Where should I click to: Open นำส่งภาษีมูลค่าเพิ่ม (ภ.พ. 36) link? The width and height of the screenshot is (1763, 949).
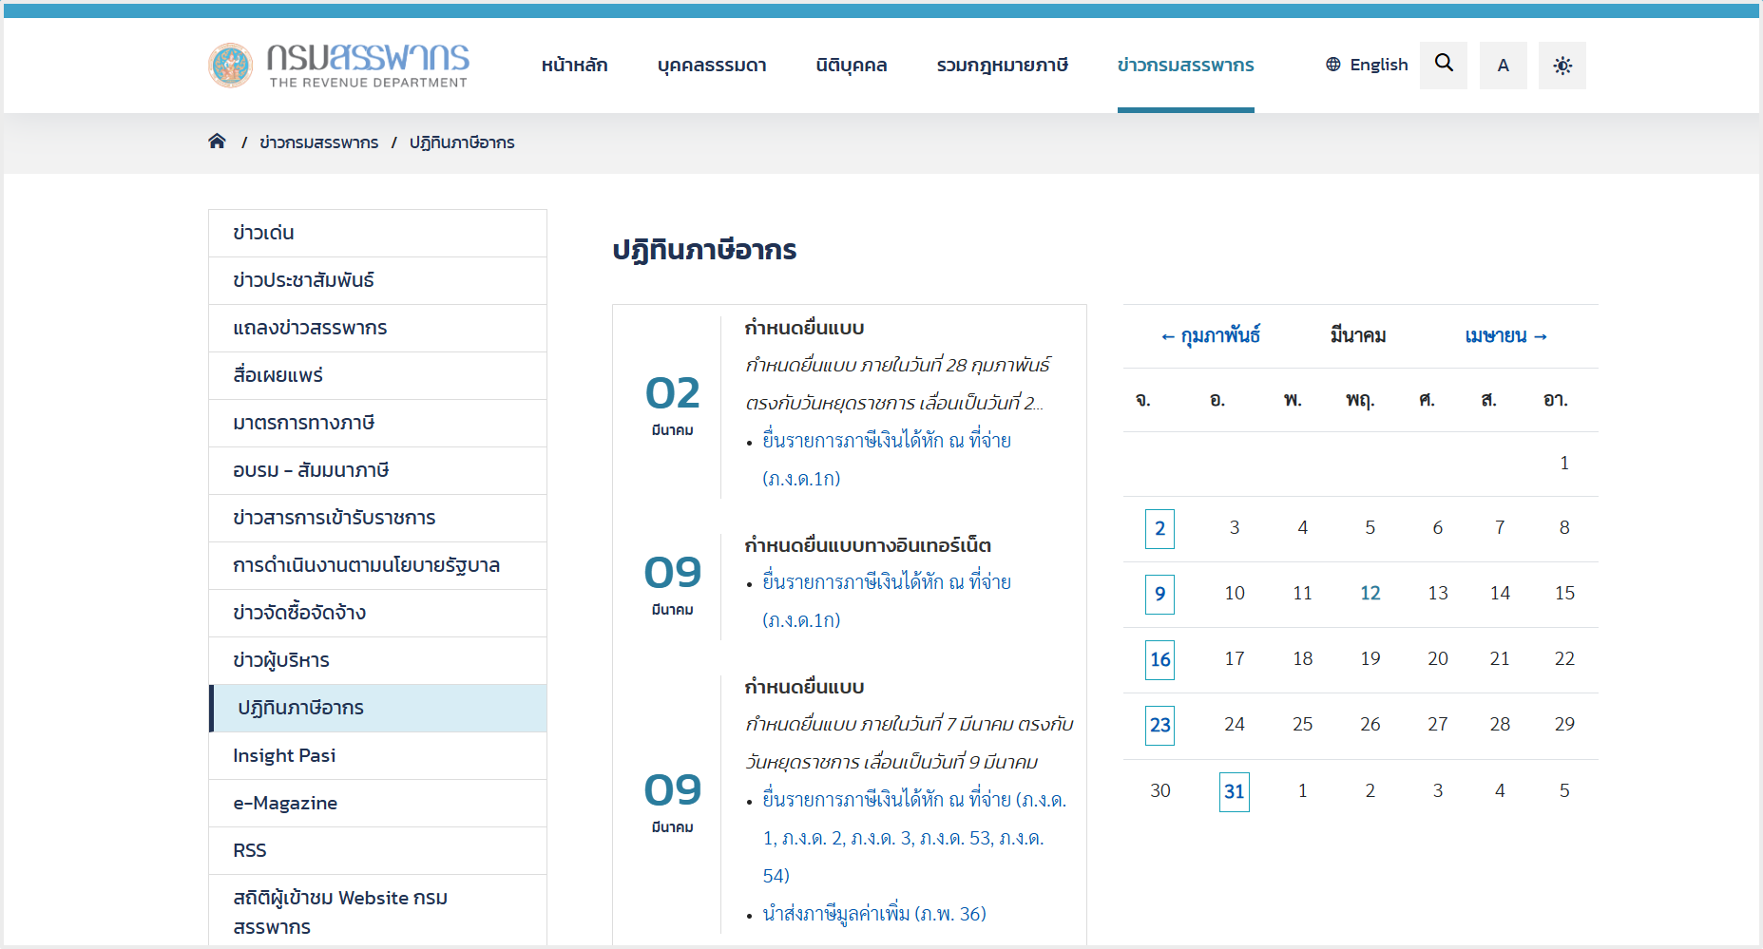873,914
